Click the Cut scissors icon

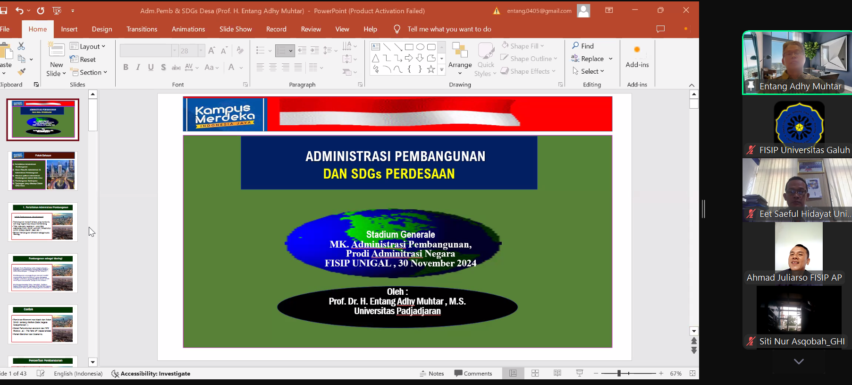(21, 46)
